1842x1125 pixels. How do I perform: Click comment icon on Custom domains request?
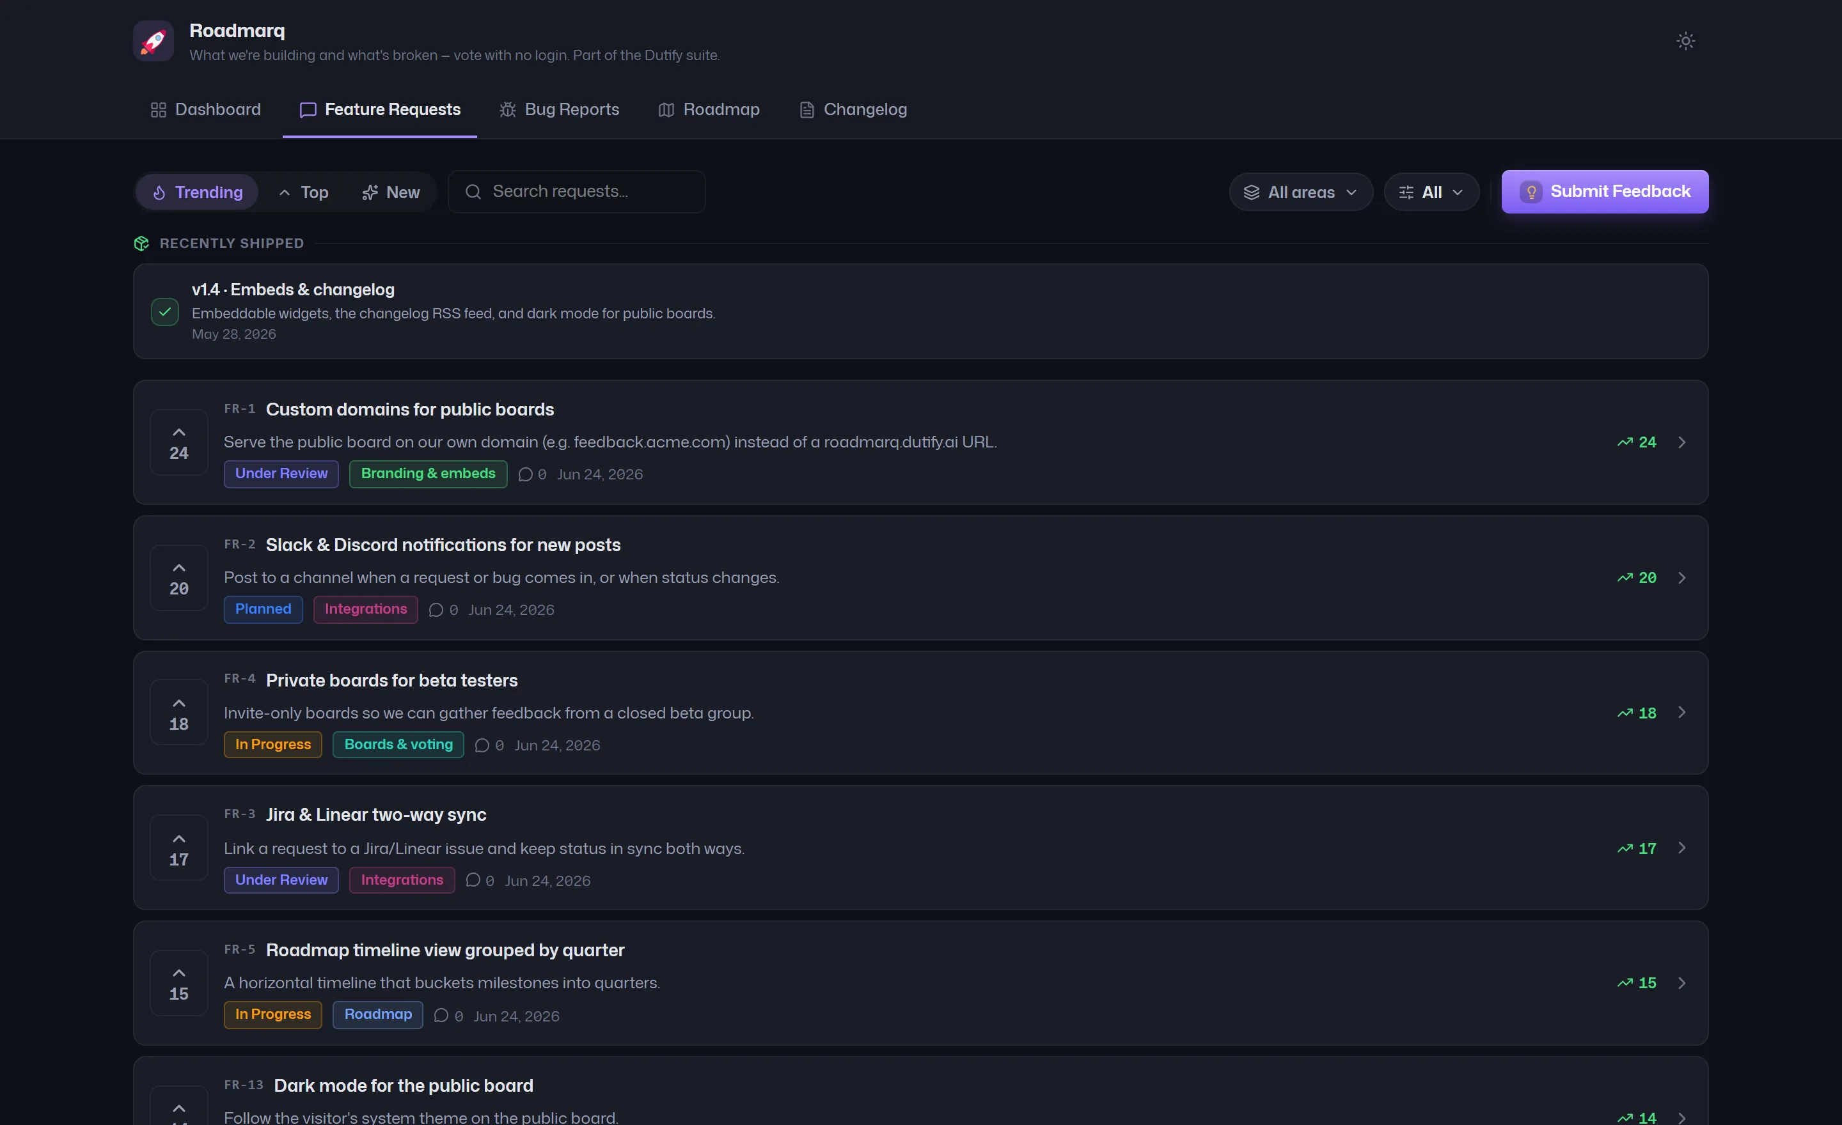pos(526,475)
